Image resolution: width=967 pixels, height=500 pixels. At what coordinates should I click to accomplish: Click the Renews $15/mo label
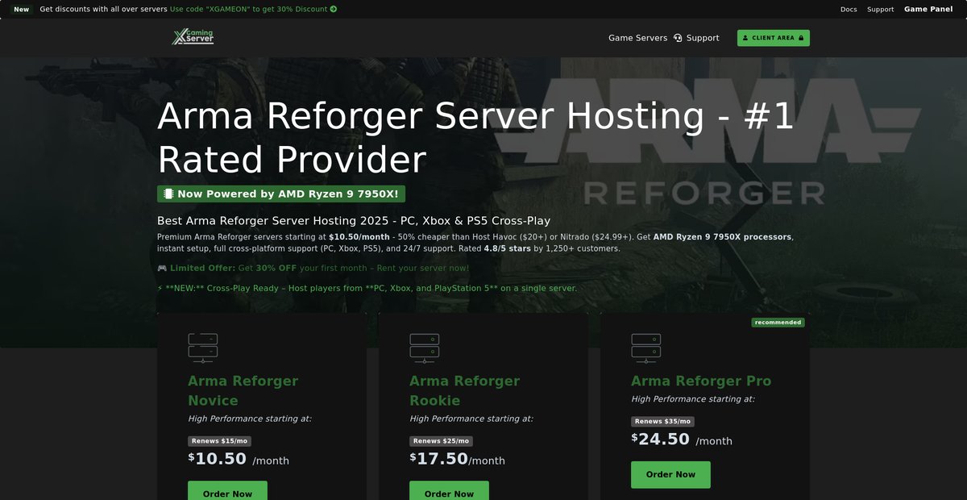[219, 441]
